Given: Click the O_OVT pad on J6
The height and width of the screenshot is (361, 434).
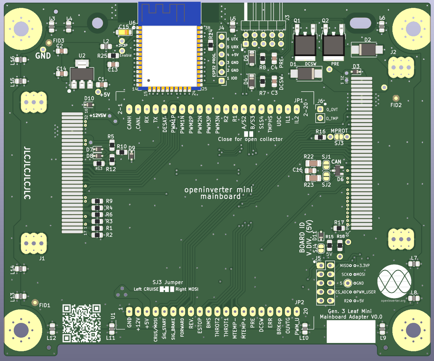Looking at the screenshot, I should [320, 109].
